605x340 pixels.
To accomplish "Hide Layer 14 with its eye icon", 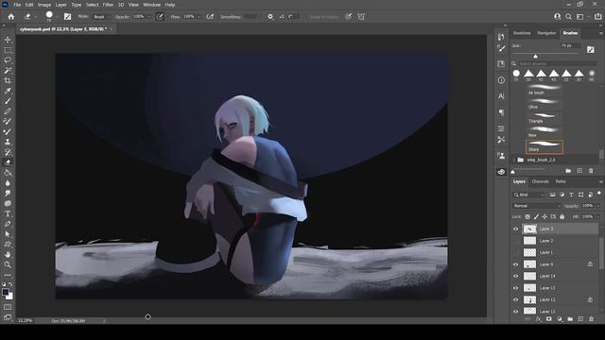I will click(x=515, y=276).
